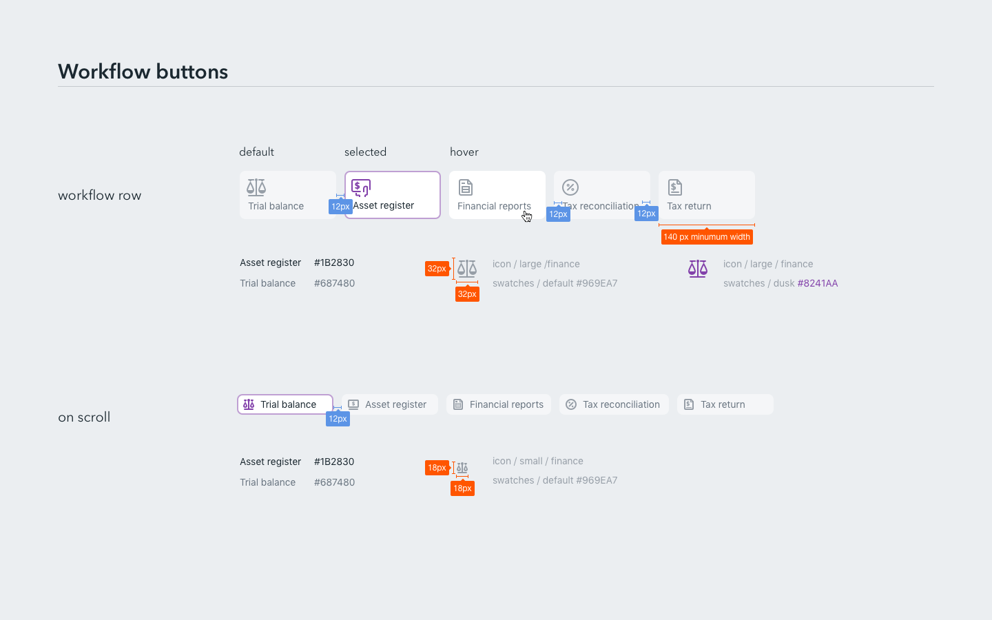Screen dimensions: 992x620
Task: Click the 'workflow row' section label
Action: click(x=99, y=195)
